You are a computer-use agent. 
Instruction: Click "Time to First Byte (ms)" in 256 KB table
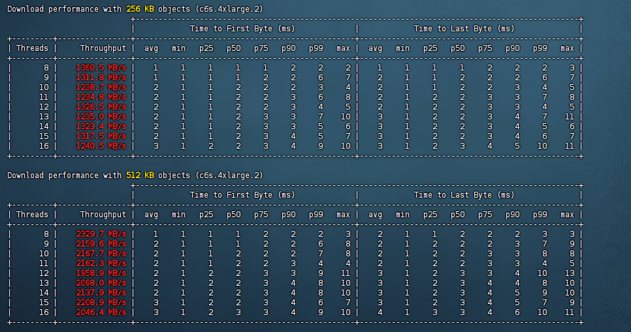pos(242,29)
